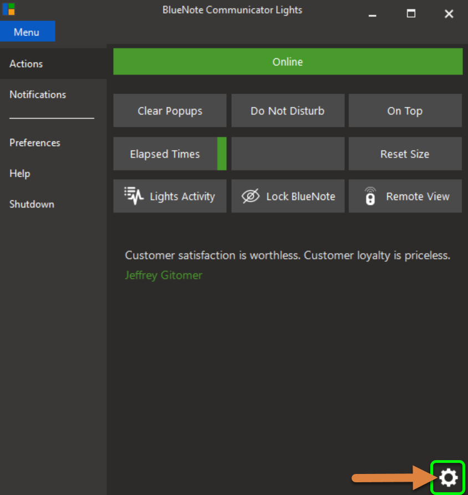Select the Actions sidebar item
This screenshot has width=468, height=495.
pos(53,64)
